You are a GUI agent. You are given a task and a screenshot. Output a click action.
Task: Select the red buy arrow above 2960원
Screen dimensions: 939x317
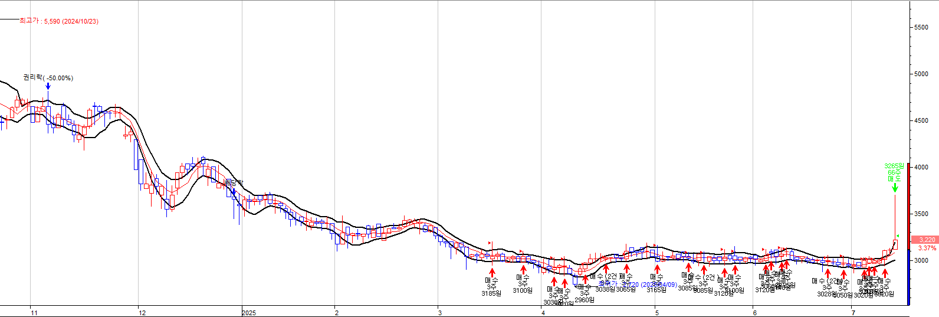[x=585, y=279]
